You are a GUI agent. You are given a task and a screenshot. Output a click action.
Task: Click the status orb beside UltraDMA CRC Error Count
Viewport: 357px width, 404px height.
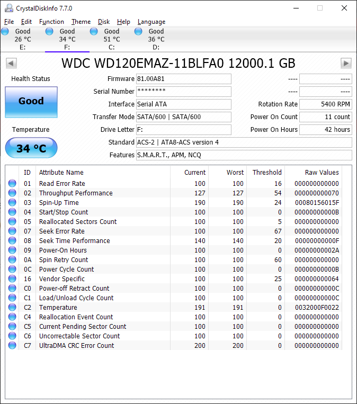point(12,346)
